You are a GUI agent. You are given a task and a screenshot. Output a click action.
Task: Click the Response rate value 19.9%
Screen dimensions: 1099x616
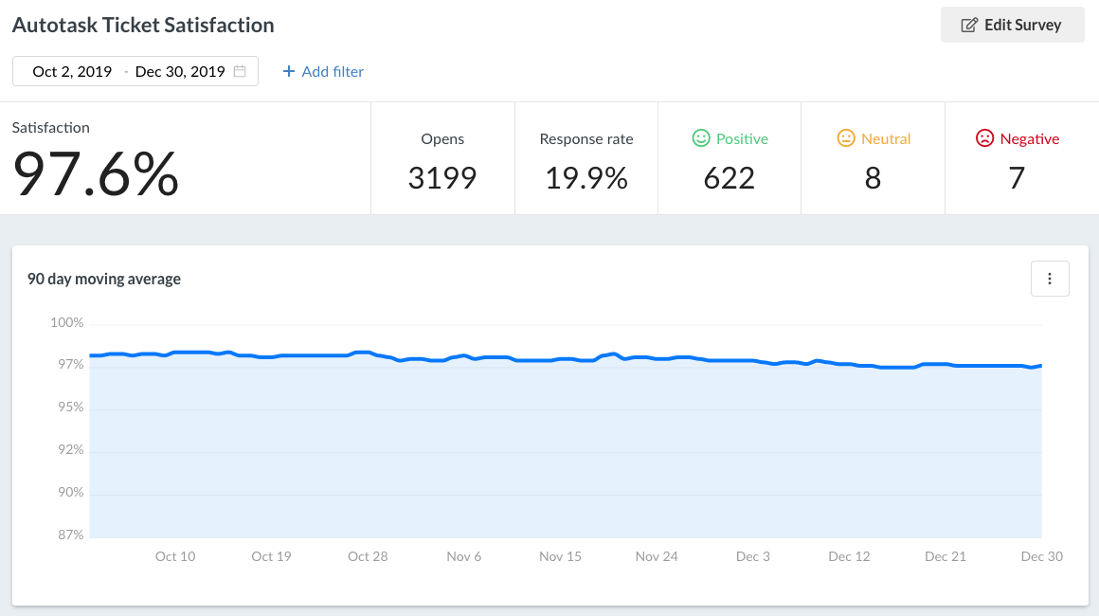point(586,178)
